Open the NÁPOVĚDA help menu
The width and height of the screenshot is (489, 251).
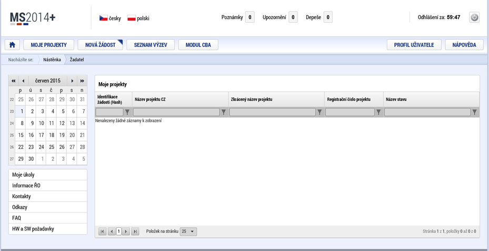[464, 45]
